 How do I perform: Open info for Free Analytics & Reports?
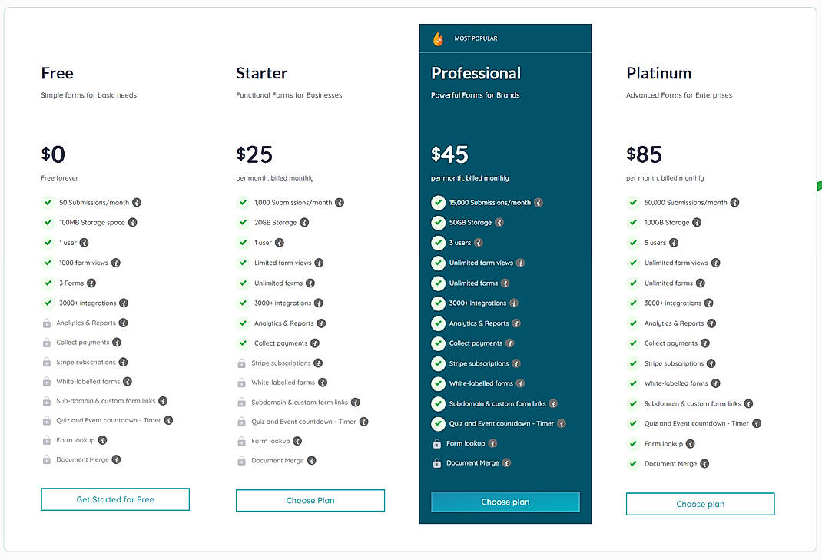[x=123, y=323]
